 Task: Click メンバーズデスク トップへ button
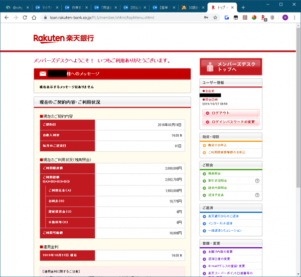(231, 67)
